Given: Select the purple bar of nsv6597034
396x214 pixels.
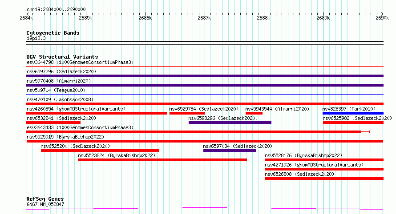Looking at the screenshot, I should [x=230, y=151].
